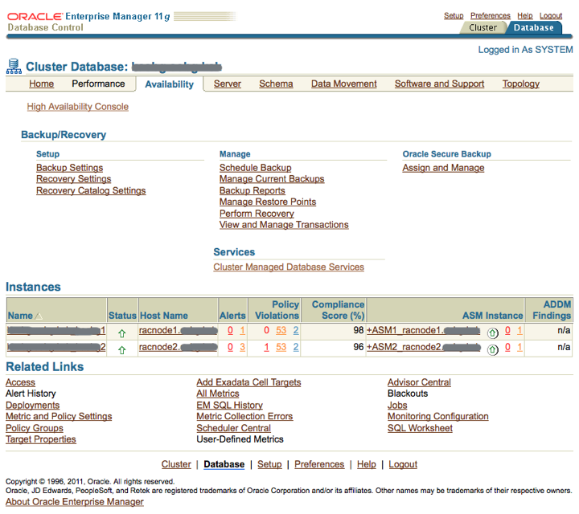This screenshot has height=514, width=579.
Task: Open Scheduler Central link
Action: [x=233, y=428]
